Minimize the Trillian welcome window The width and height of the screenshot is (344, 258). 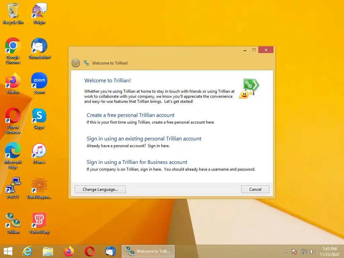point(245,50)
